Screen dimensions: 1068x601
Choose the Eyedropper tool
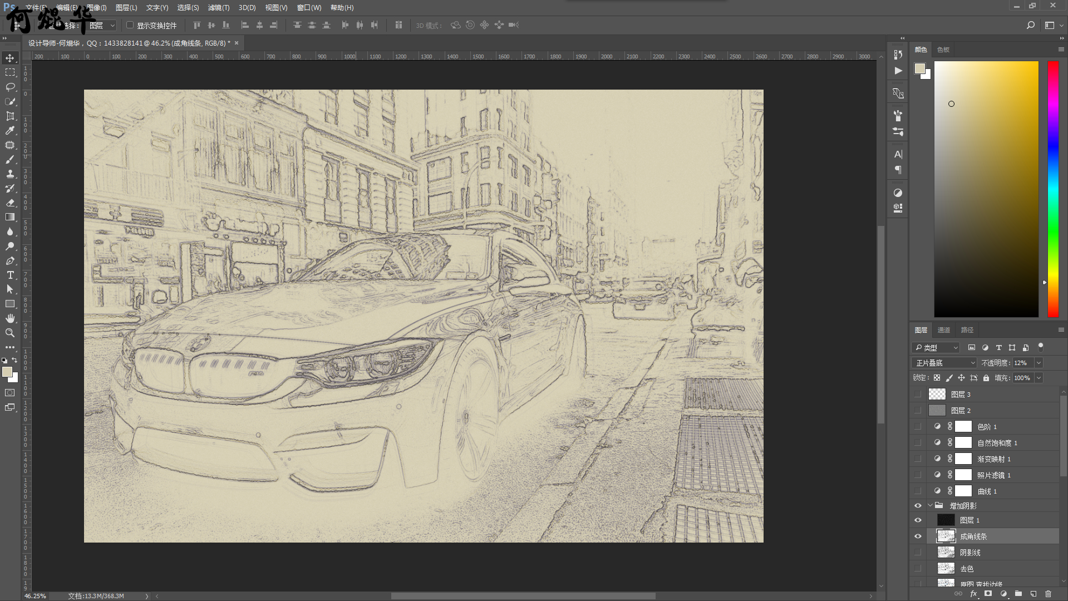pyautogui.click(x=10, y=130)
